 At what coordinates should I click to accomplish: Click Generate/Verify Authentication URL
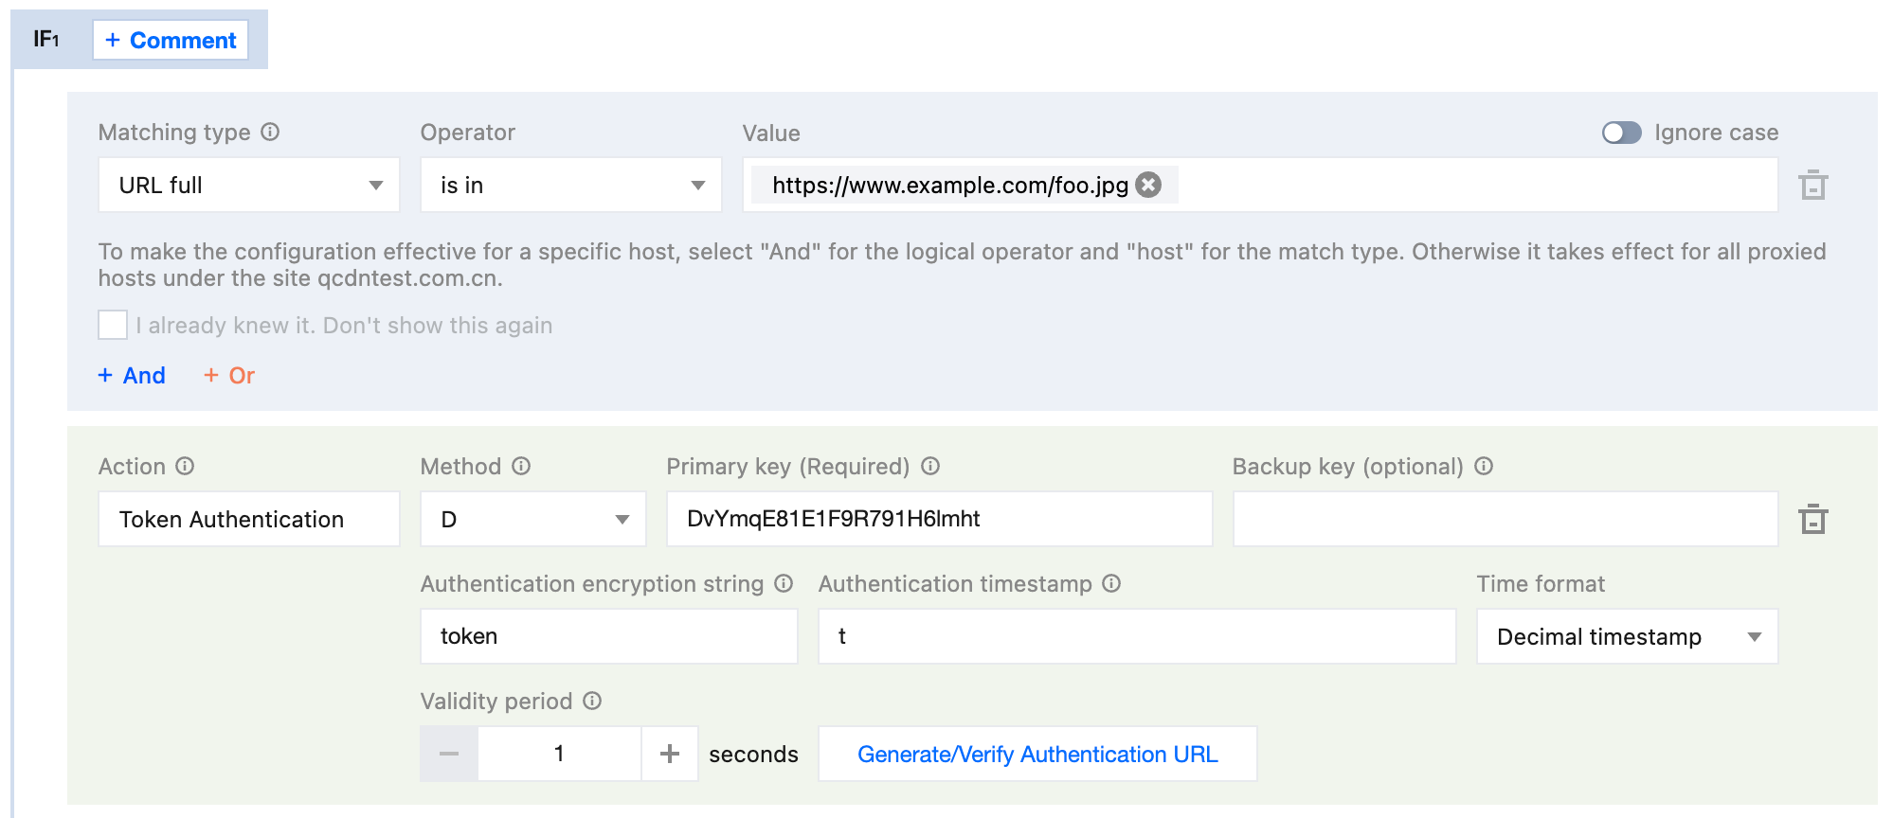click(1037, 754)
